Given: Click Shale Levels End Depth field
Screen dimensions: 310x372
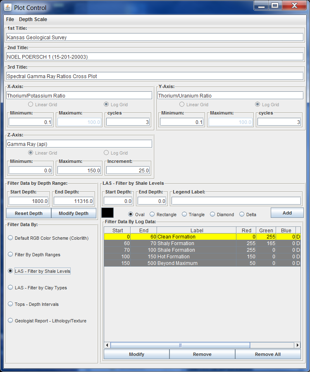Looking at the screenshot, I should [152, 201].
